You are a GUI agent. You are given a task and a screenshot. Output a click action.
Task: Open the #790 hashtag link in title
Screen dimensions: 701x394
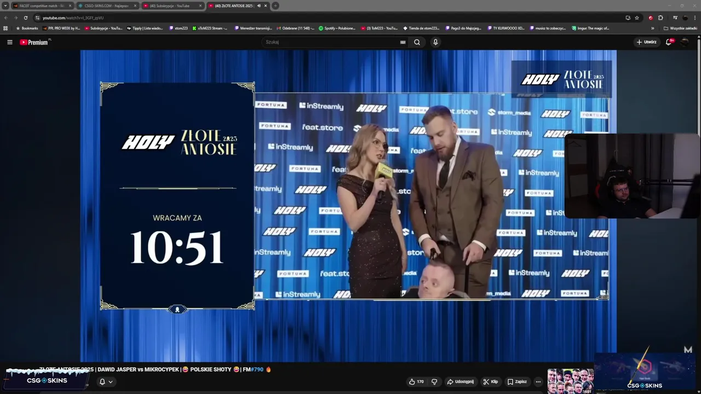[257, 369]
